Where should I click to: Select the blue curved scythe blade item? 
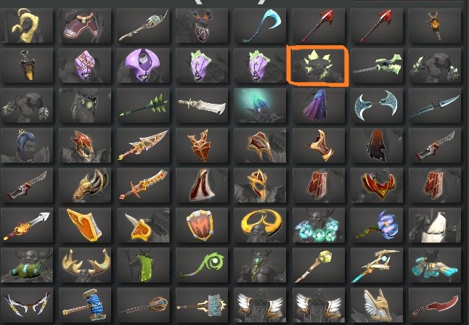point(260,25)
